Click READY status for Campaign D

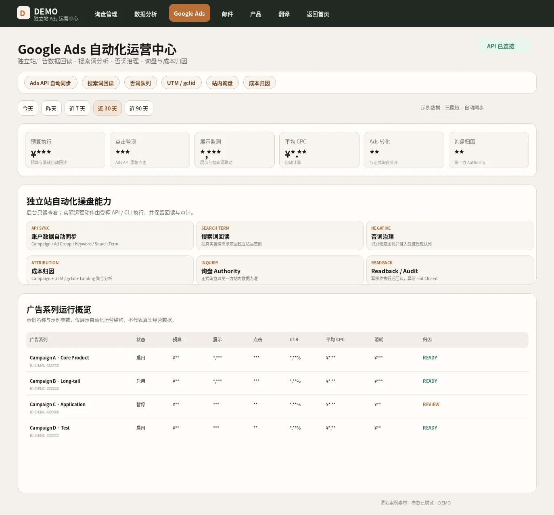point(430,428)
